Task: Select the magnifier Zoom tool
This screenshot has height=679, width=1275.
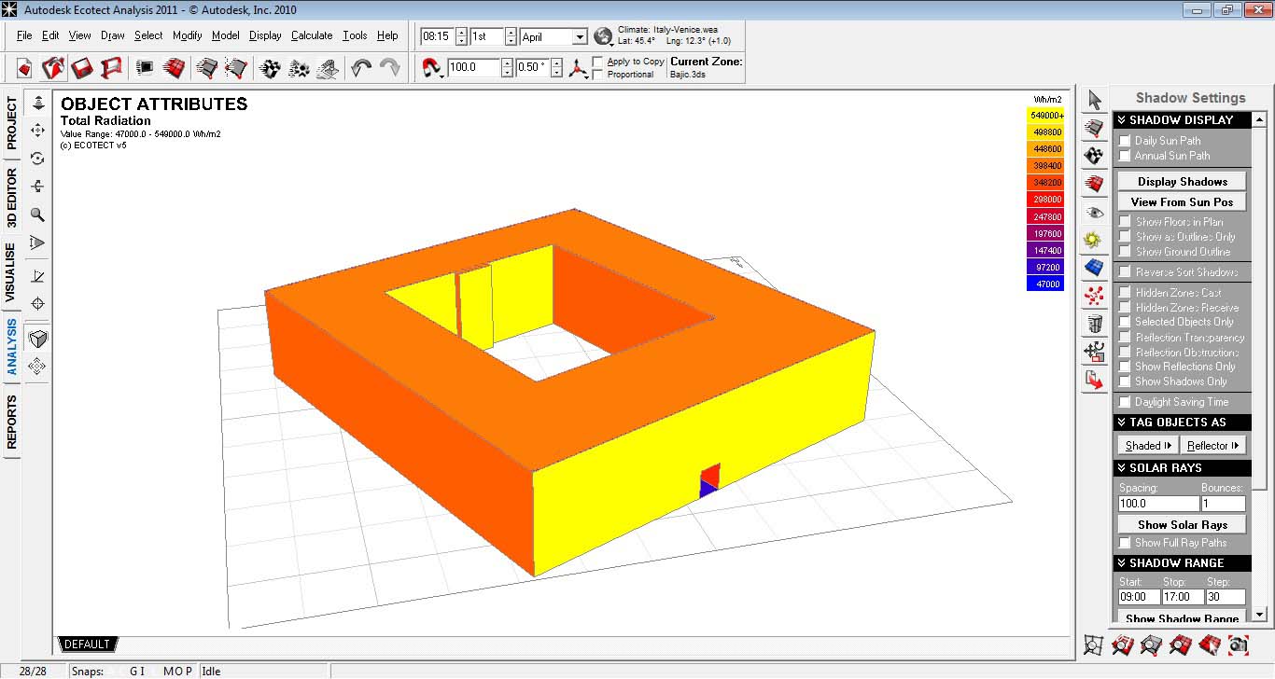Action: (x=38, y=215)
